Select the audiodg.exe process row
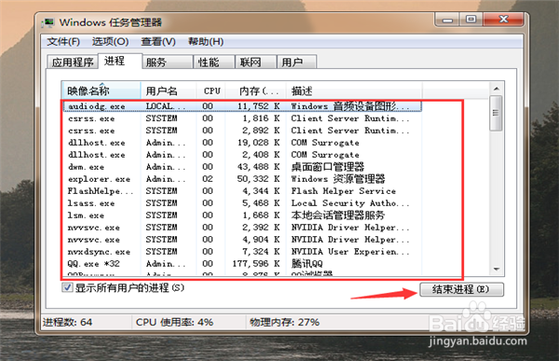The height and width of the screenshot is (361, 559). [242, 106]
